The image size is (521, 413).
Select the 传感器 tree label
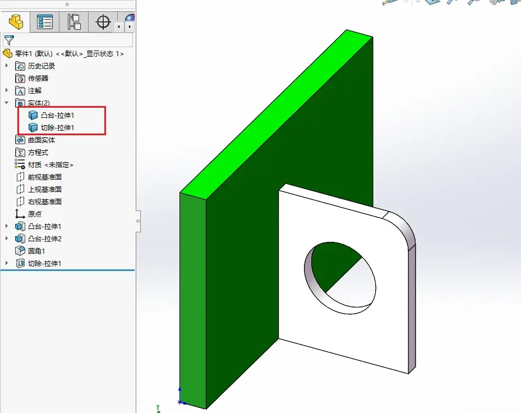coord(38,78)
